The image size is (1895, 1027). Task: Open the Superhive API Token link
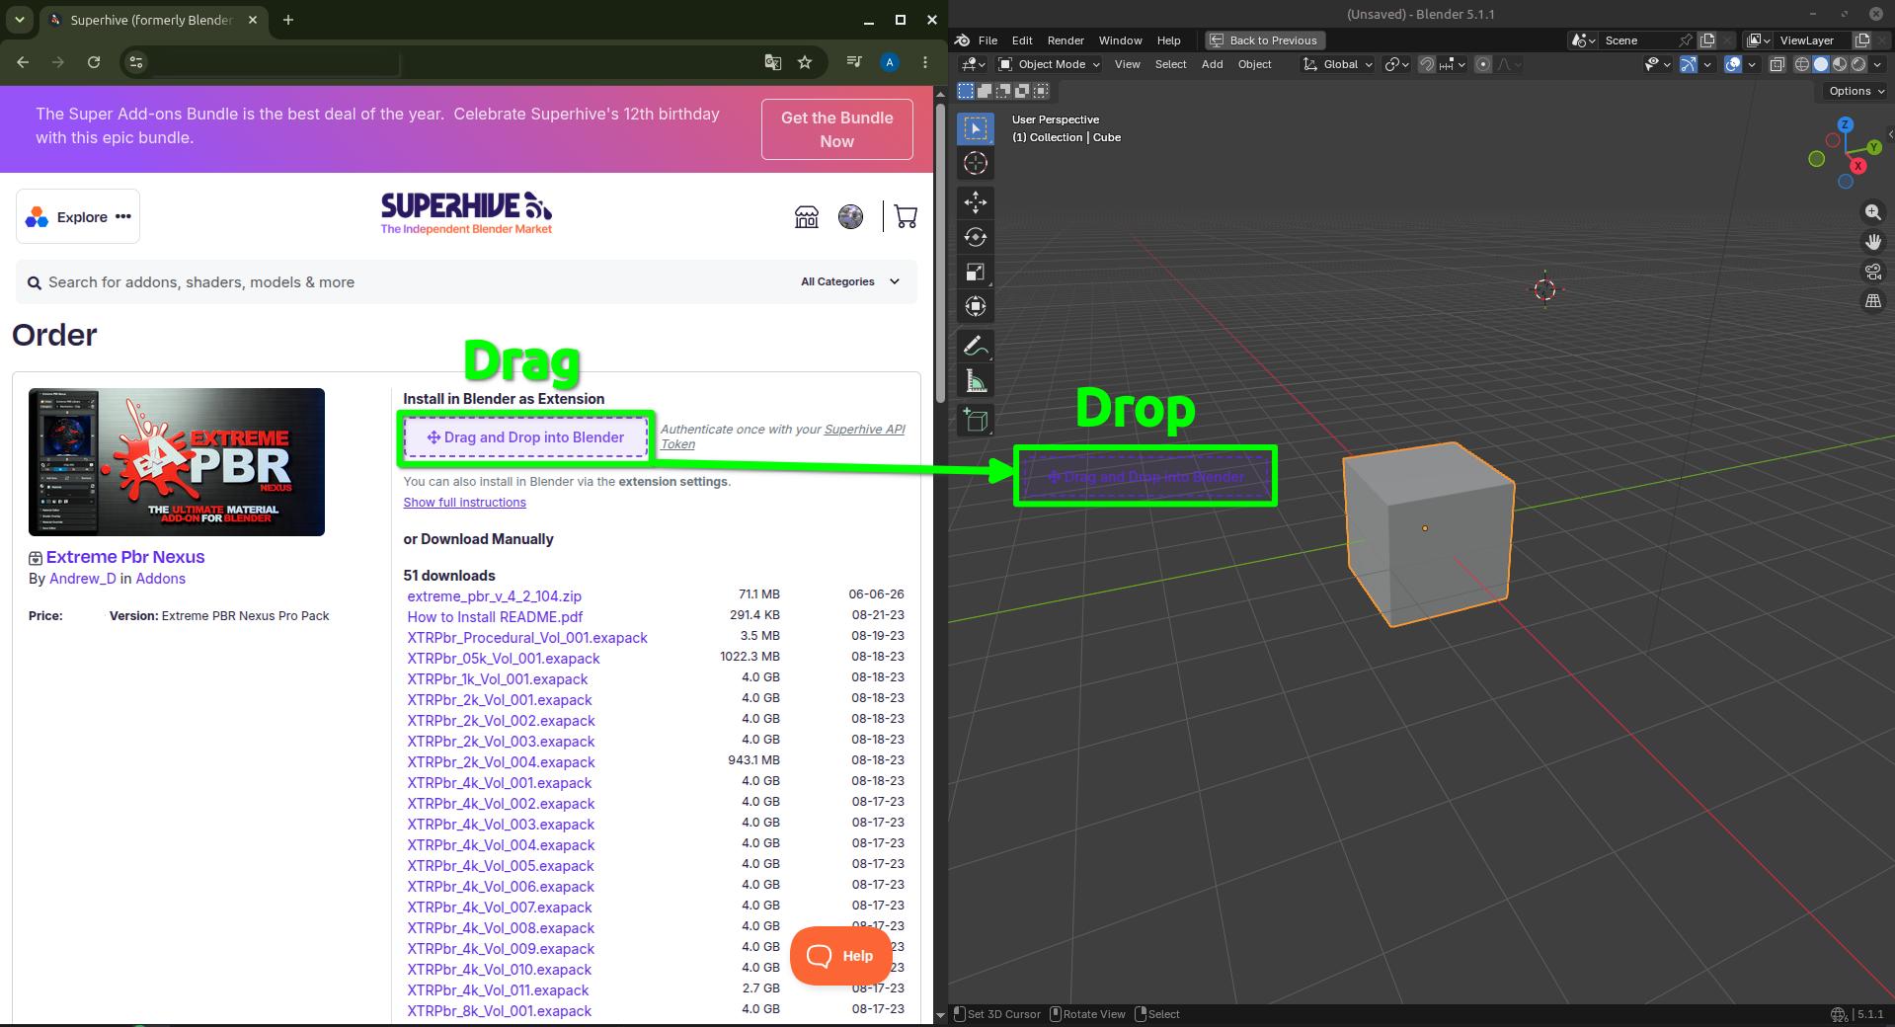(x=782, y=436)
